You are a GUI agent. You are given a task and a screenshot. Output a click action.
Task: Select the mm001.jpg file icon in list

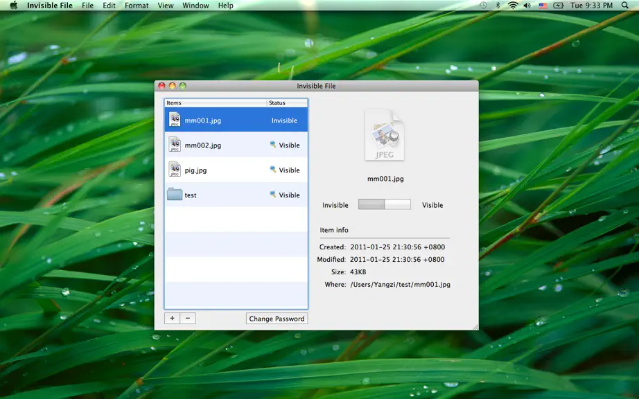click(x=175, y=120)
